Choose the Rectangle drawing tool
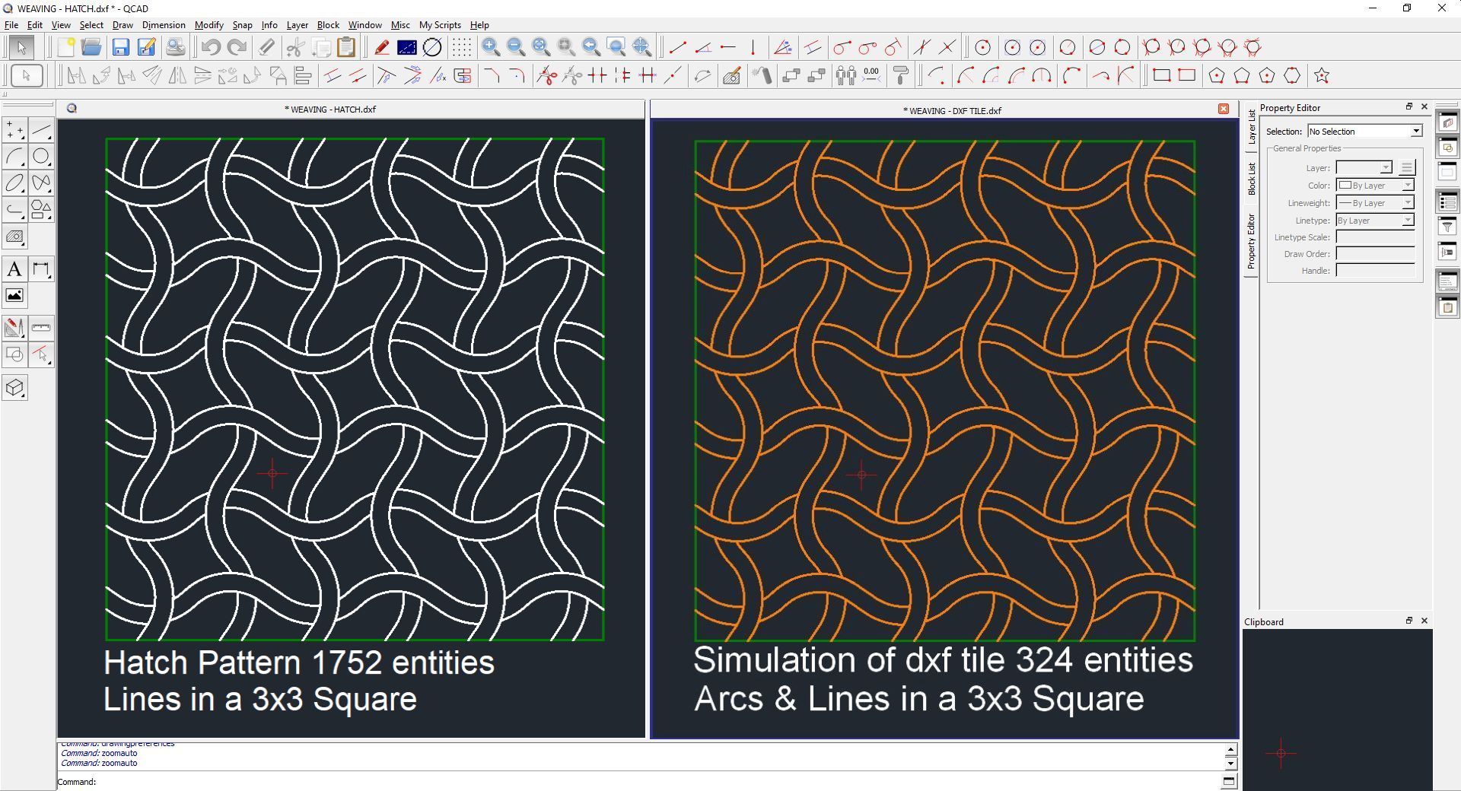 point(1162,75)
